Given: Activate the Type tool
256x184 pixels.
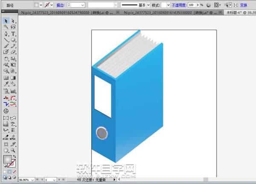Looking at the screenshot, I should point(13,34).
